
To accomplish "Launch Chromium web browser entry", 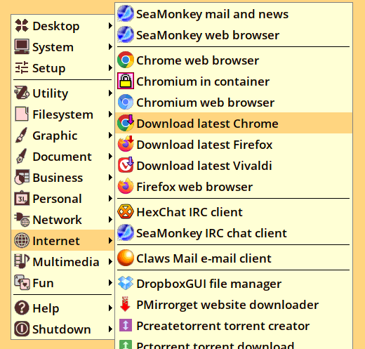I will [x=234, y=102].
